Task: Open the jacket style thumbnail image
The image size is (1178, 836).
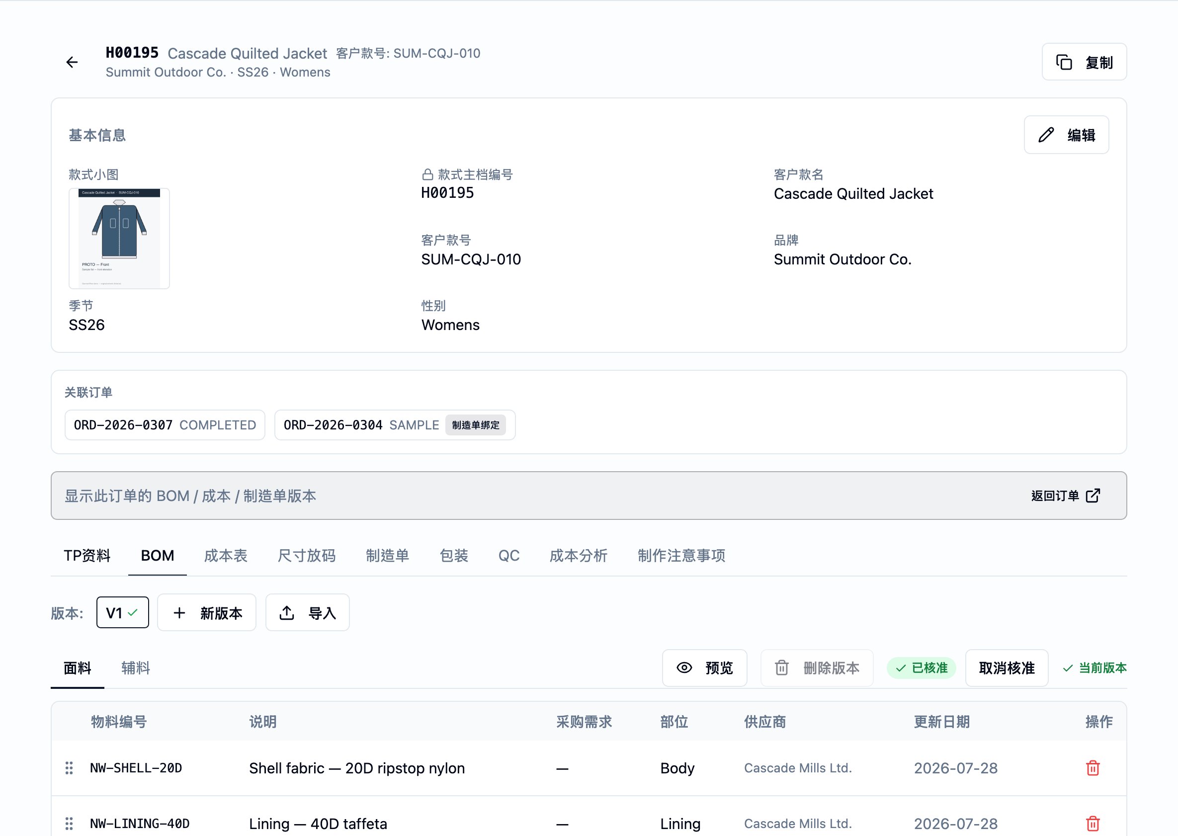Action: click(119, 239)
